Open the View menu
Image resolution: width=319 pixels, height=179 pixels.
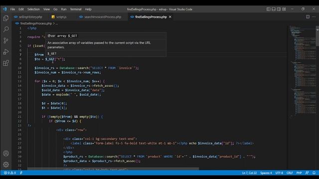pos(46,9)
